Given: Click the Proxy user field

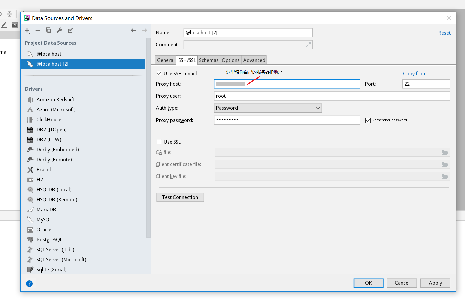Looking at the screenshot, I should [332, 96].
